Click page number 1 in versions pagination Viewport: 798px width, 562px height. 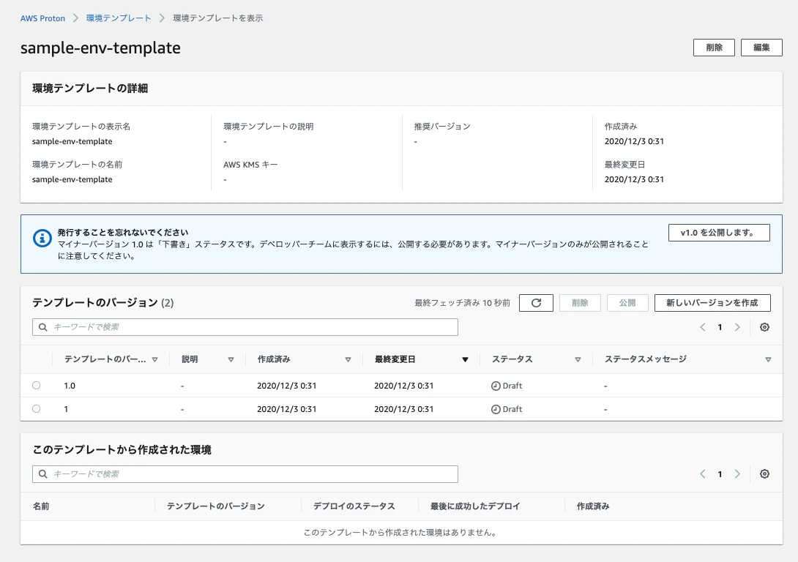[720, 327]
